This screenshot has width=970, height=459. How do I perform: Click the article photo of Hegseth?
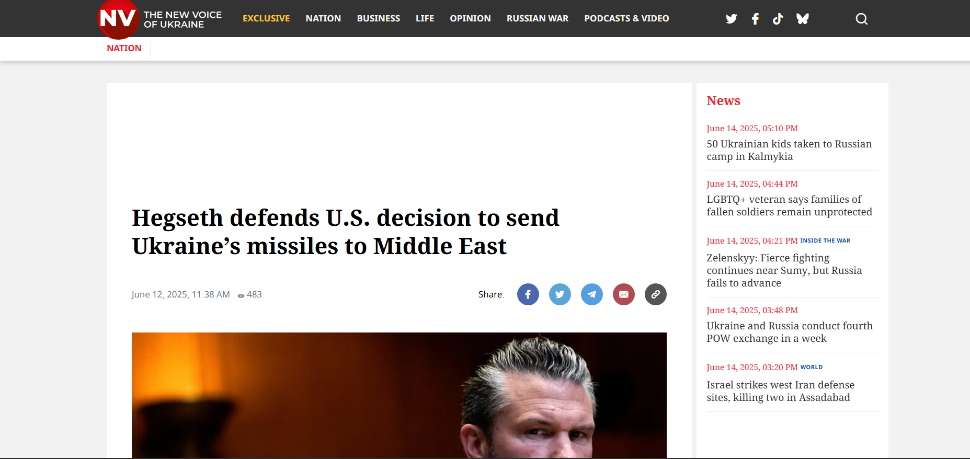click(x=399, y=395)
